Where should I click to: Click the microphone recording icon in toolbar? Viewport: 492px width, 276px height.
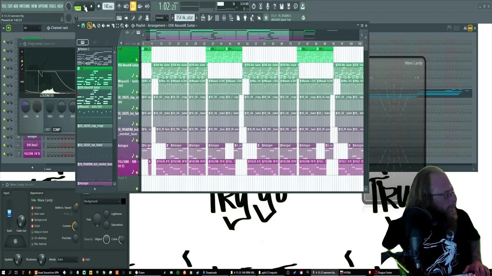[x=268, y=6]
